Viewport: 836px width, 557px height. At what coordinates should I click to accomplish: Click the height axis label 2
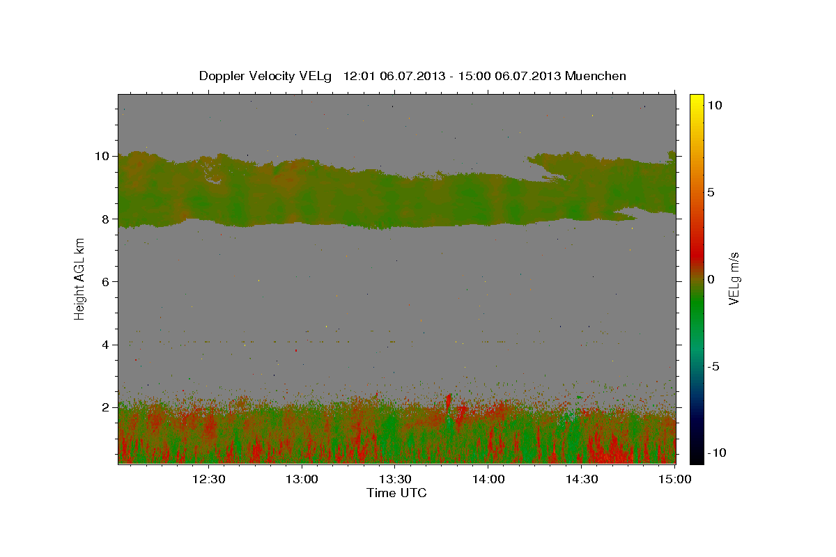[x=107, y=407]
